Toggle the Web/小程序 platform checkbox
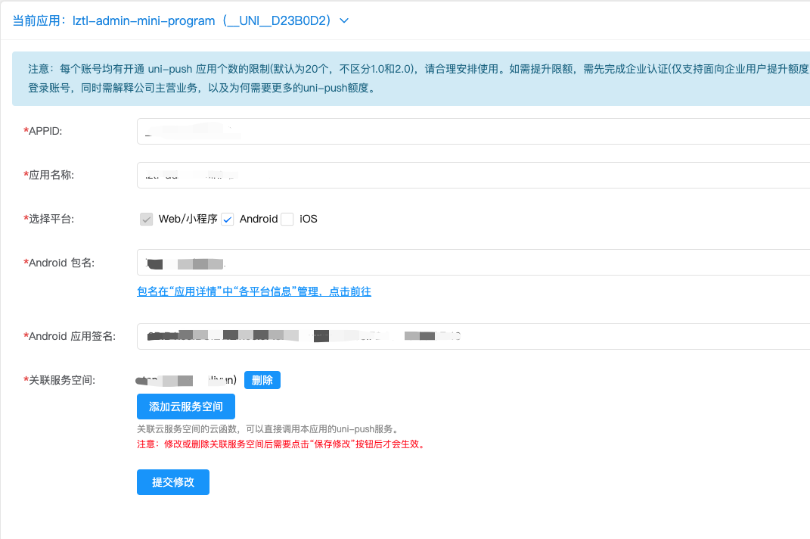Viewport: 810px width, 539px height. pyautogui.click(x=146, y=220)
